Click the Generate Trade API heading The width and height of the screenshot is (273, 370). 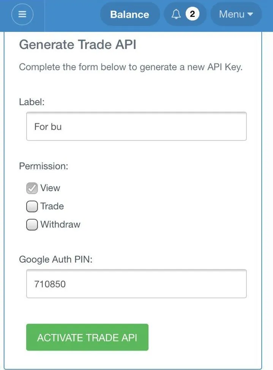click(x=77, y=44)
